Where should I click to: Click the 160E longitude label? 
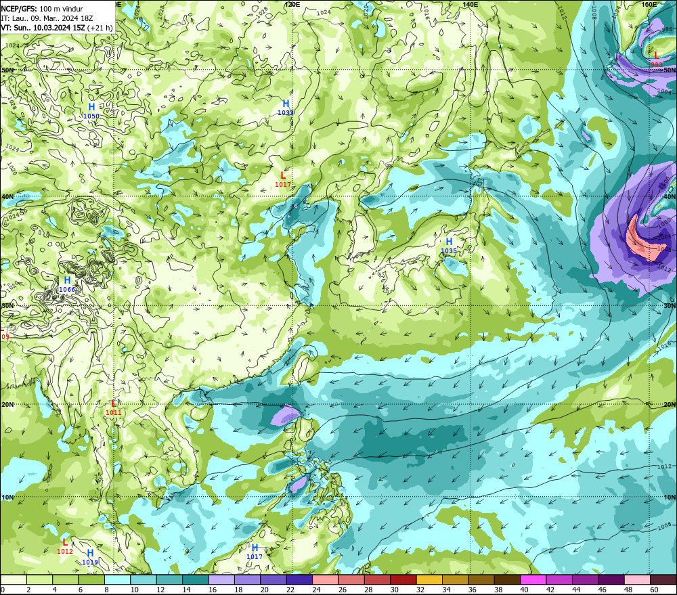point(649,4)
